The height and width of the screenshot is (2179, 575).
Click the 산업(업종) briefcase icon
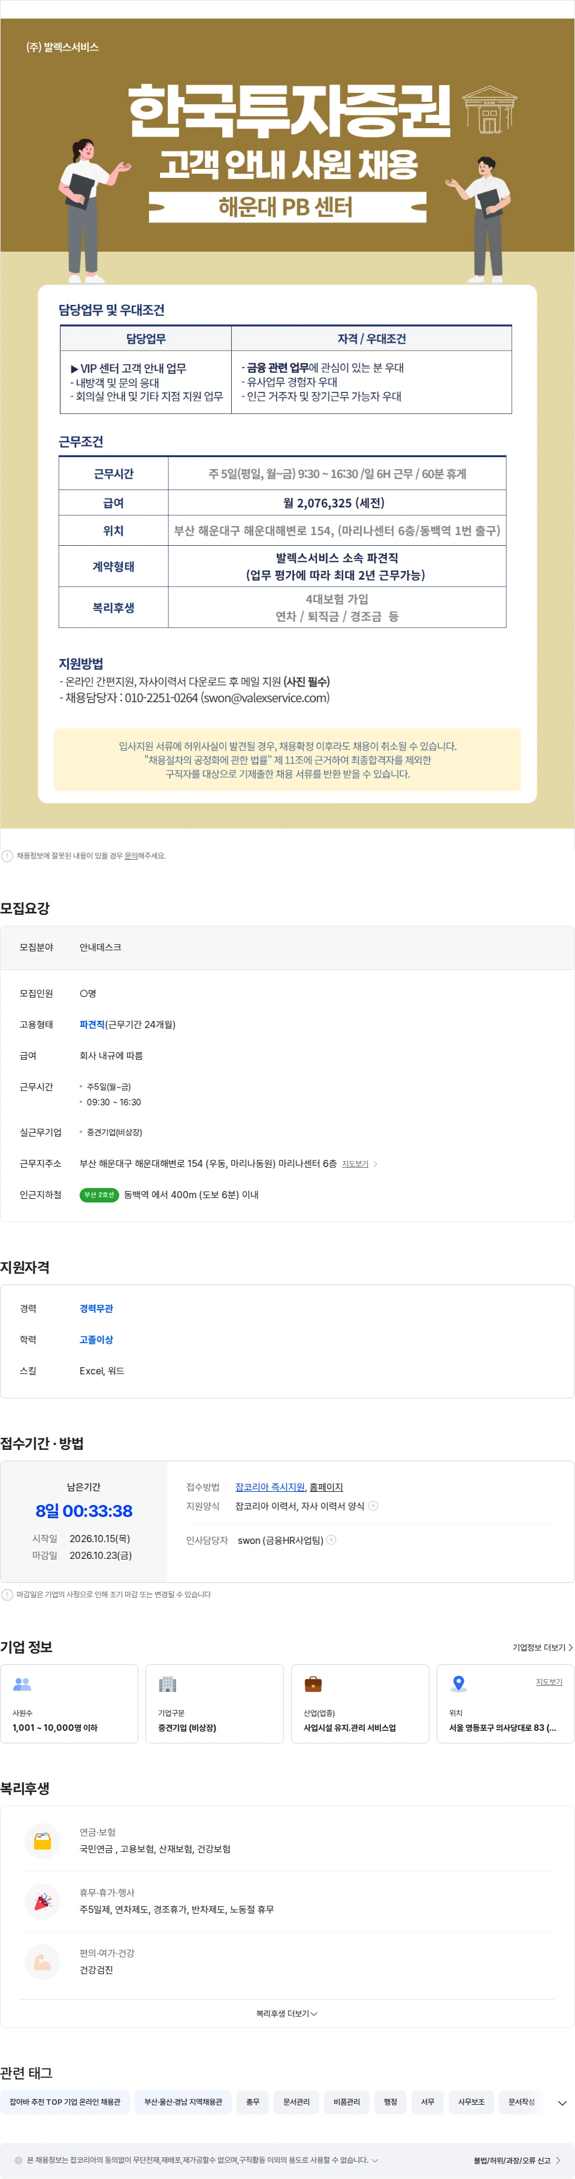(x=313, y=1684)
